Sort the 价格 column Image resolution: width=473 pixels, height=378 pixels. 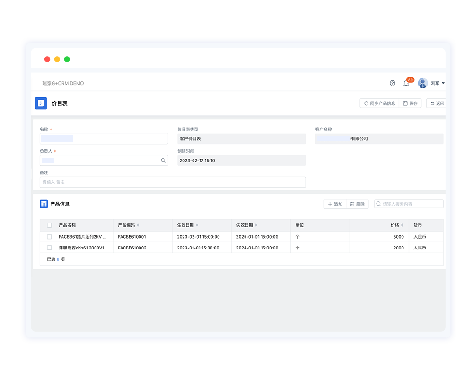403,225
